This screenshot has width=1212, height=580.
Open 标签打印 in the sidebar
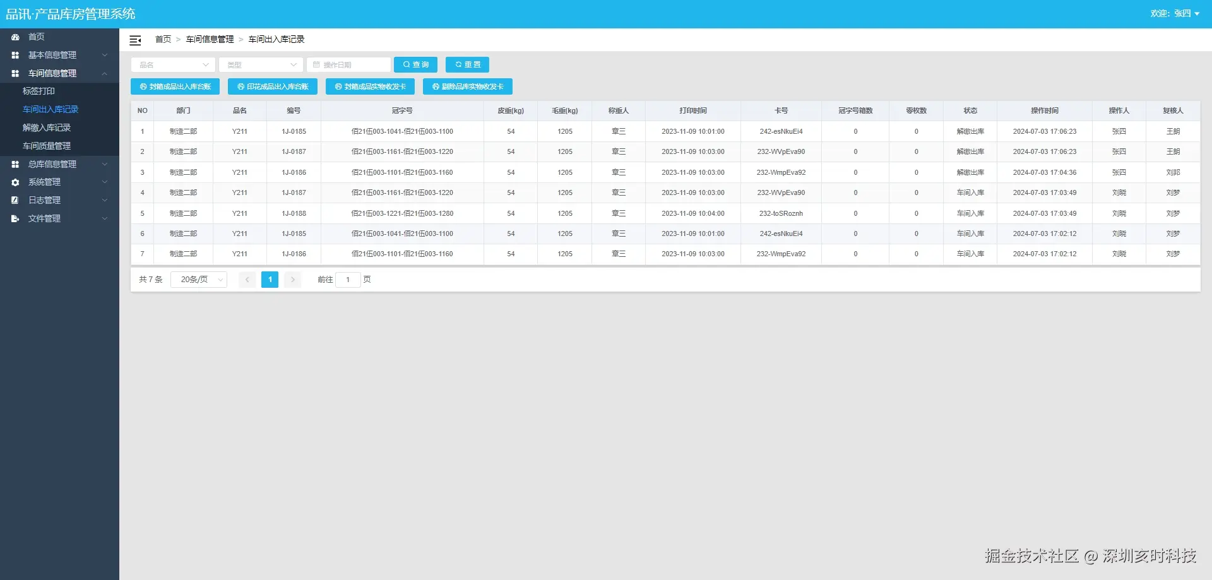(39, 92)
